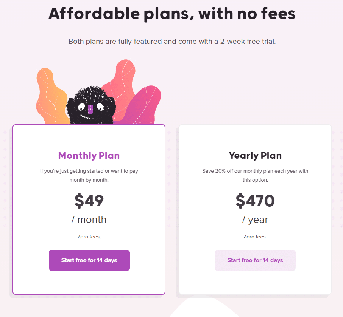Select the Monthly Plan heading
The width and height of the screenshot is (343, 317).
pyautogui.click(x=89, y=155)
